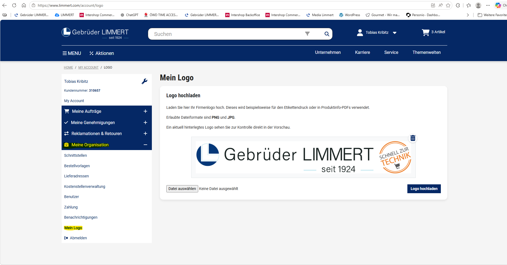Go to HOME breadcrumb link
Viewport: 507px width, 265px height.
click(68, 68)
